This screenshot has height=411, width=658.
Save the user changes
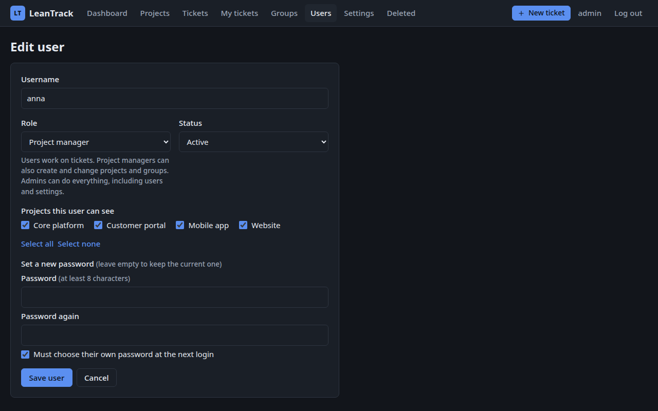pos(47,378)
